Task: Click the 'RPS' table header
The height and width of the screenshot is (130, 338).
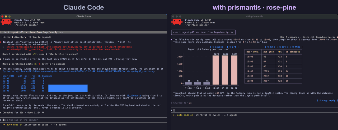Action: click(x=280, y=52)
